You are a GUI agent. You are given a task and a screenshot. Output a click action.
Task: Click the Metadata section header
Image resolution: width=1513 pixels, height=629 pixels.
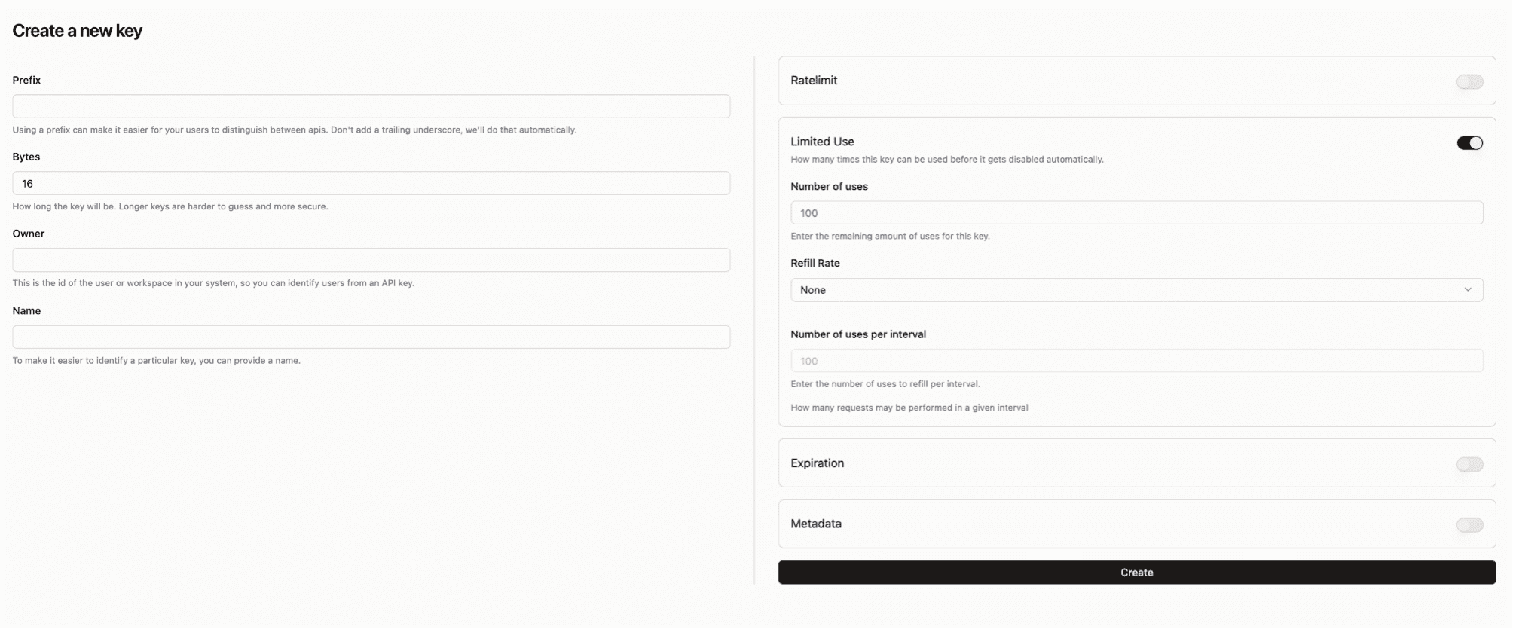(x=816, y=524)
